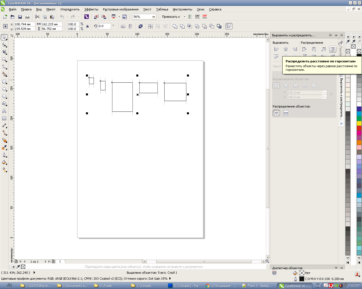Click the Save icon in toolbar

[x=20, y=17]
